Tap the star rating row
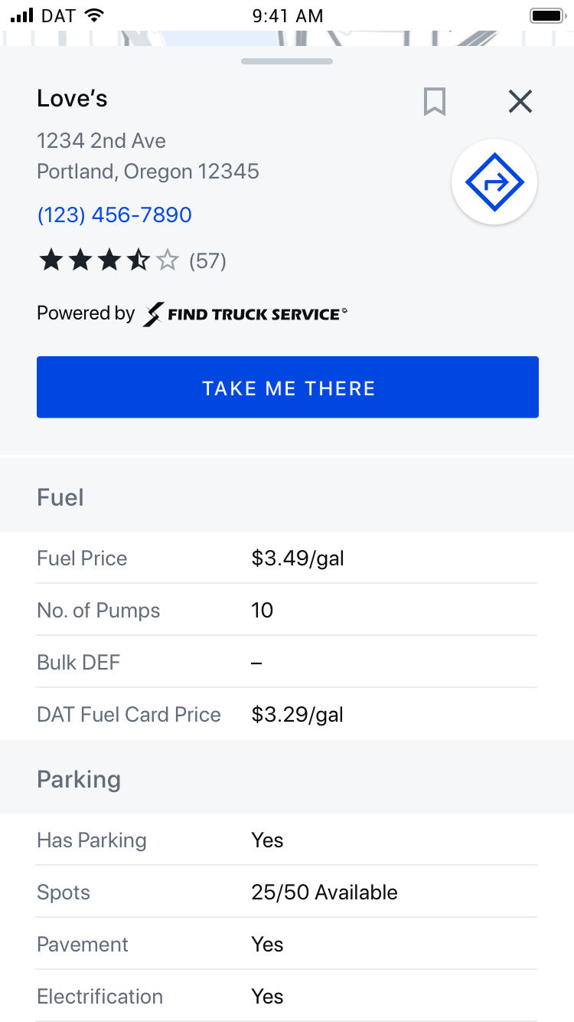The width and height of the screenshot is (574, 1022). pos(108,260)
